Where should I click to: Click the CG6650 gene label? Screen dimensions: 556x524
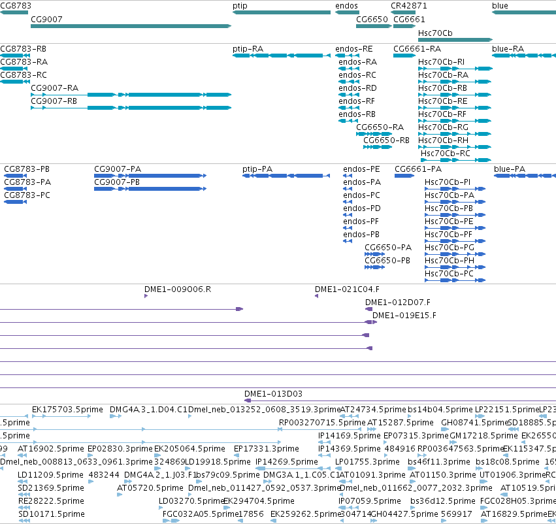click(372, 19)
